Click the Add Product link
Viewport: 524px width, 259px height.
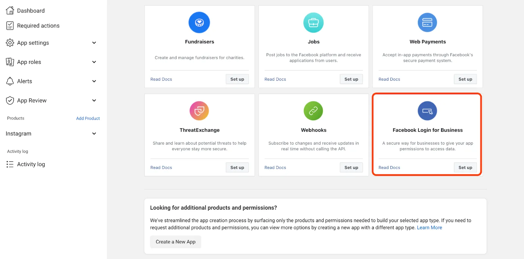click(x=88, y=119)
